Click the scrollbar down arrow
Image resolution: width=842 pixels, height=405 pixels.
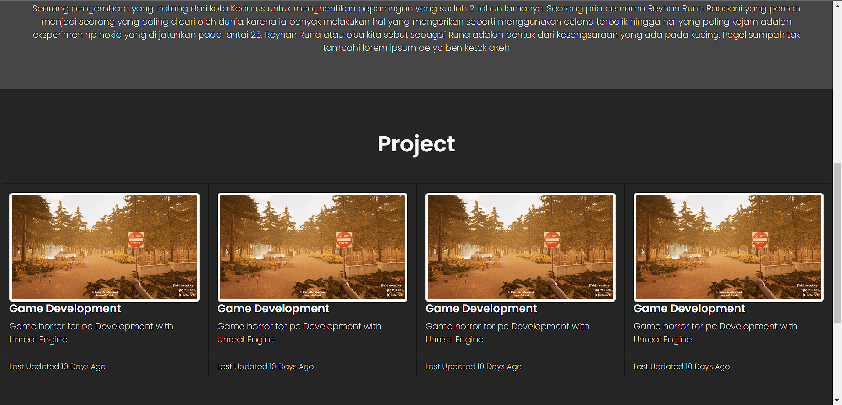pos(837,400)
